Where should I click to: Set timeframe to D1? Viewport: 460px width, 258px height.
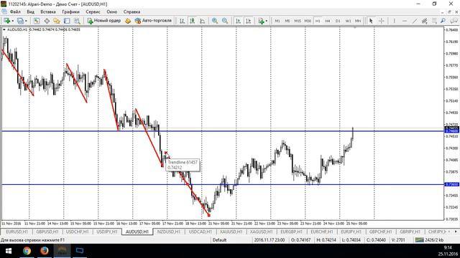tap(338, 21)
